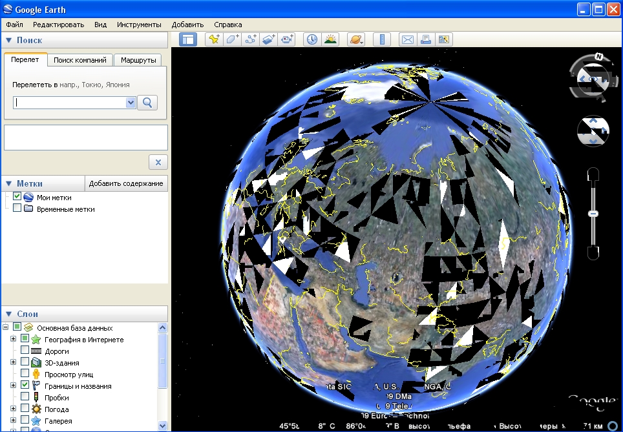Show historical imagery with clock icon
The height and width of the screenshot is (432, 623).
(312, 39)
